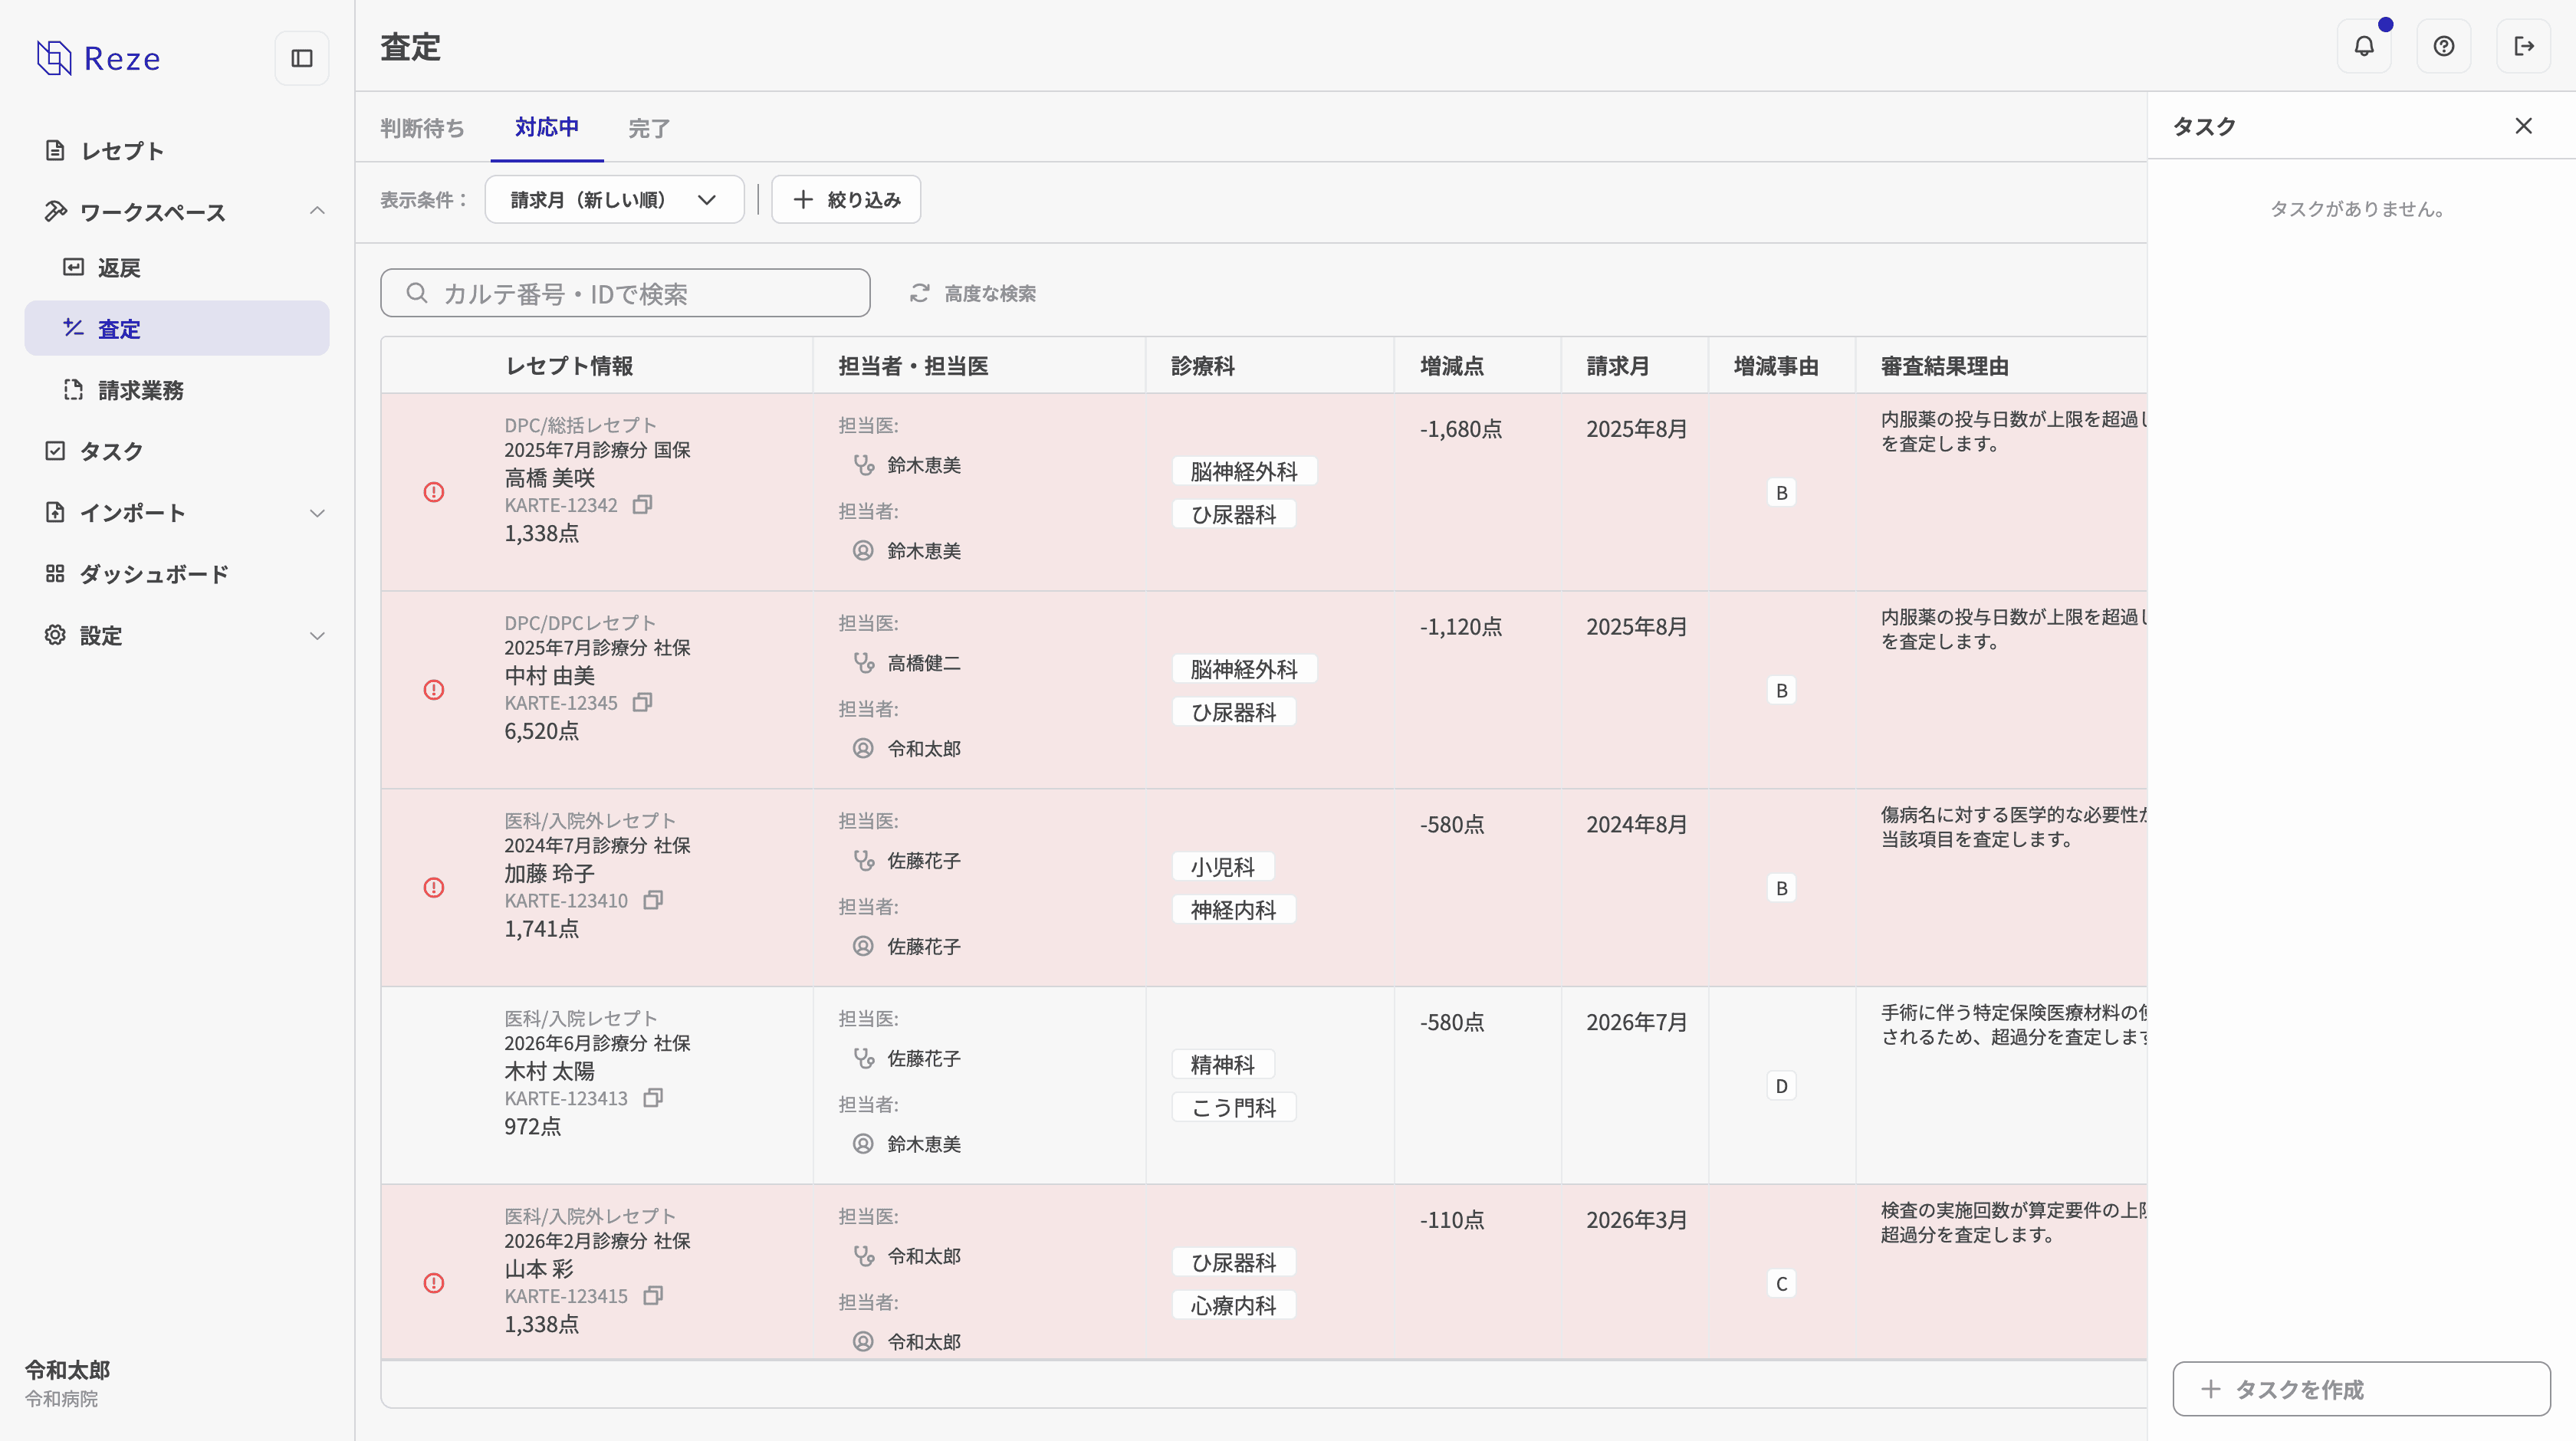Click the refresh icon beside 高度な検索
Image resolution: width=2576 pixels, height=1441 pixels.
click(x=920, y=293)
